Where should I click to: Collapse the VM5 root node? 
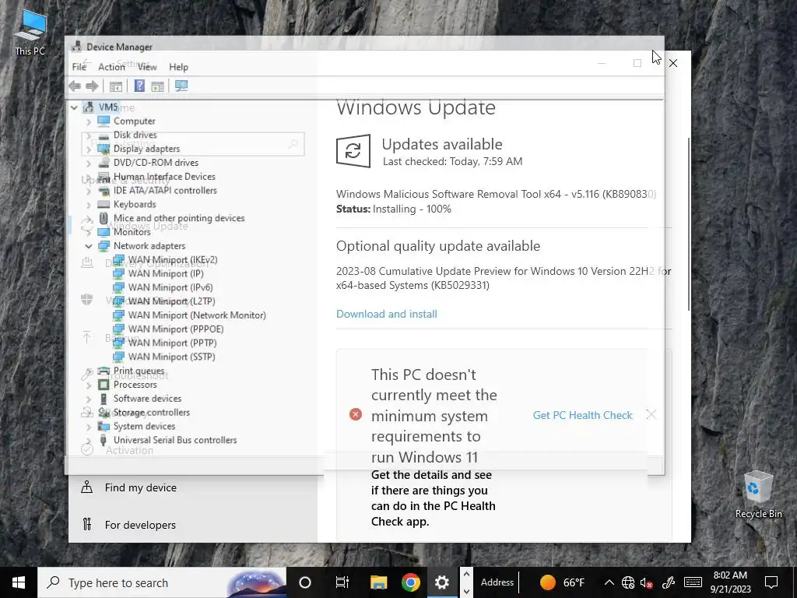(x=74, y=107)
